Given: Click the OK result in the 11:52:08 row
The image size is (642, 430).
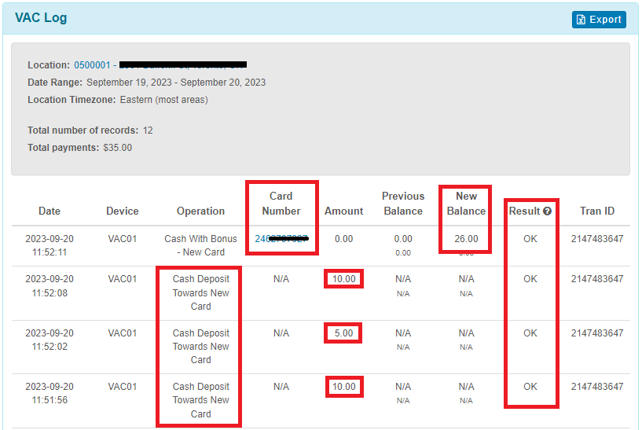Looking at the screenshot, I should 530,279.
